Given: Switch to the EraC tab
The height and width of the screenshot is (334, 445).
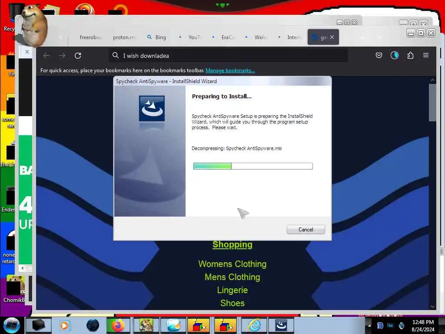Looking at the screenshot, I should 224,37.
